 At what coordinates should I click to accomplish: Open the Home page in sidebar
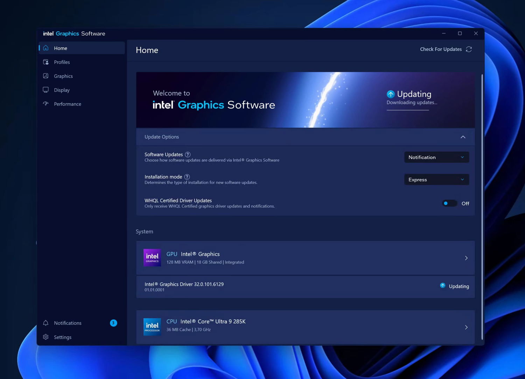[x=82, y=48]
